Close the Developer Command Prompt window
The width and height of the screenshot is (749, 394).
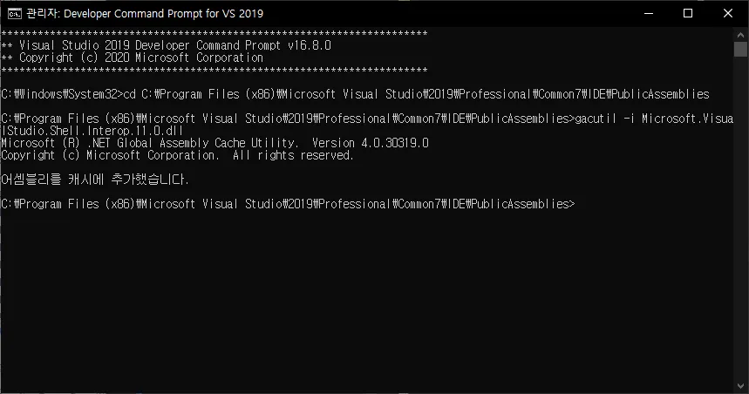point(727,13)
